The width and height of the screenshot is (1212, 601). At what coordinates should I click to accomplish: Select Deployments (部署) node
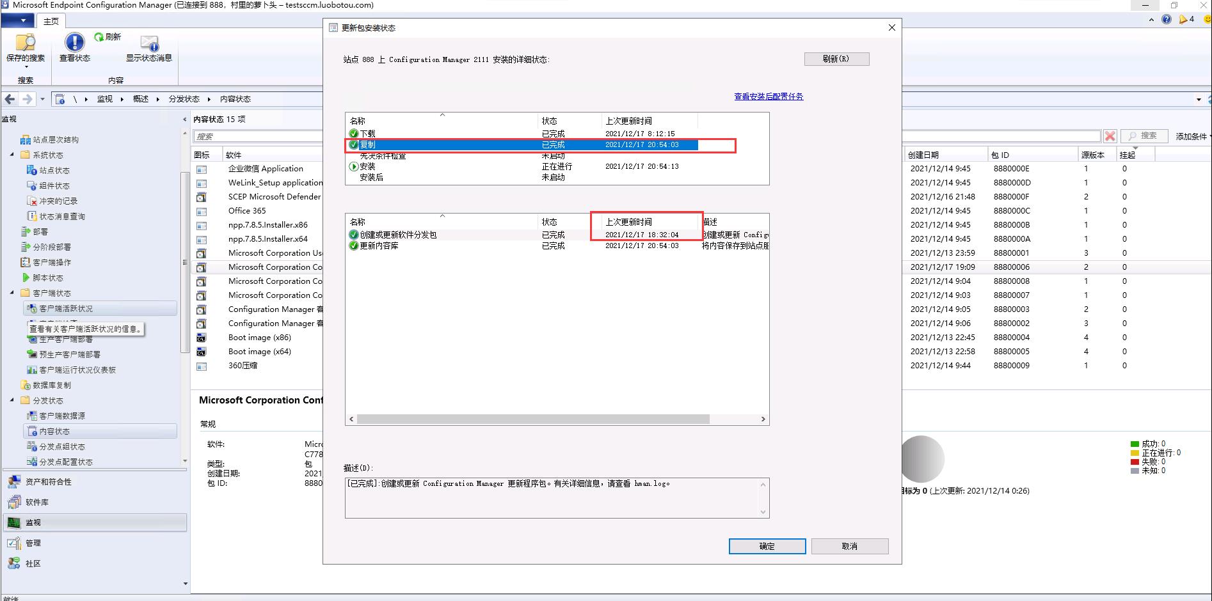pyautogui.click(x=35, y=232)
